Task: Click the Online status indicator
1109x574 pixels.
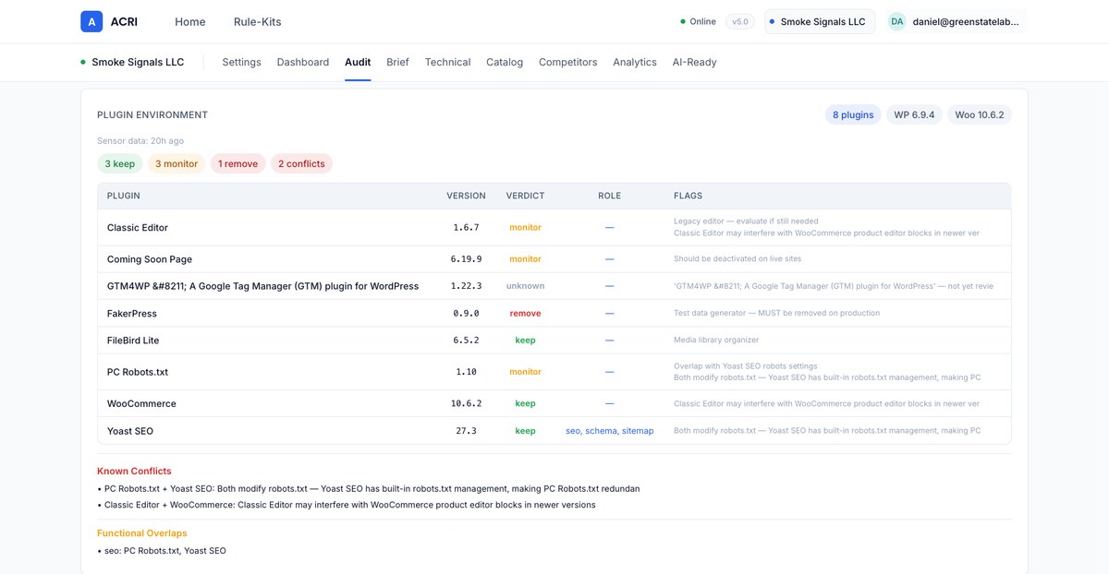Action: 698,21
